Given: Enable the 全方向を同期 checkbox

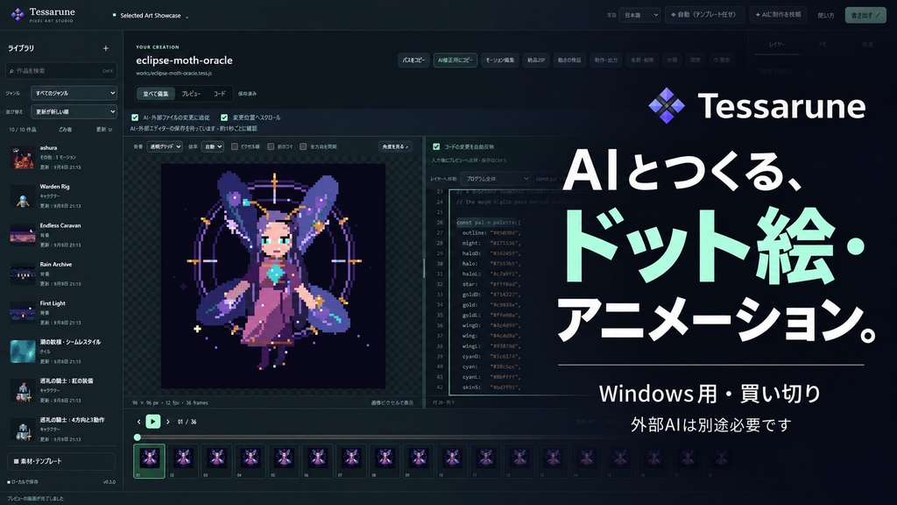Looking at the screenshot, I should tap(303, 146).
